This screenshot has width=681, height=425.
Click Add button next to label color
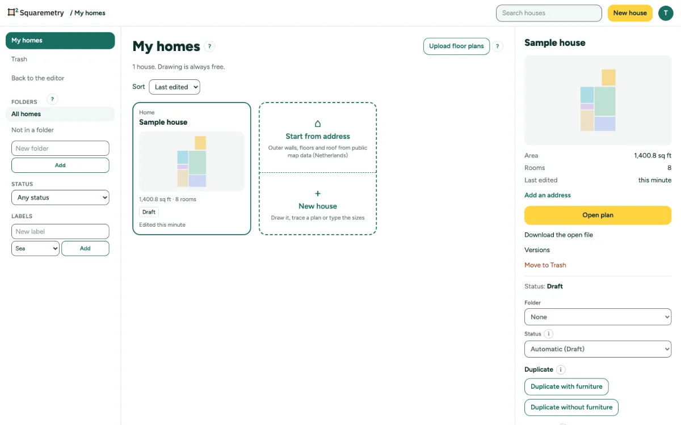point(85,248)
